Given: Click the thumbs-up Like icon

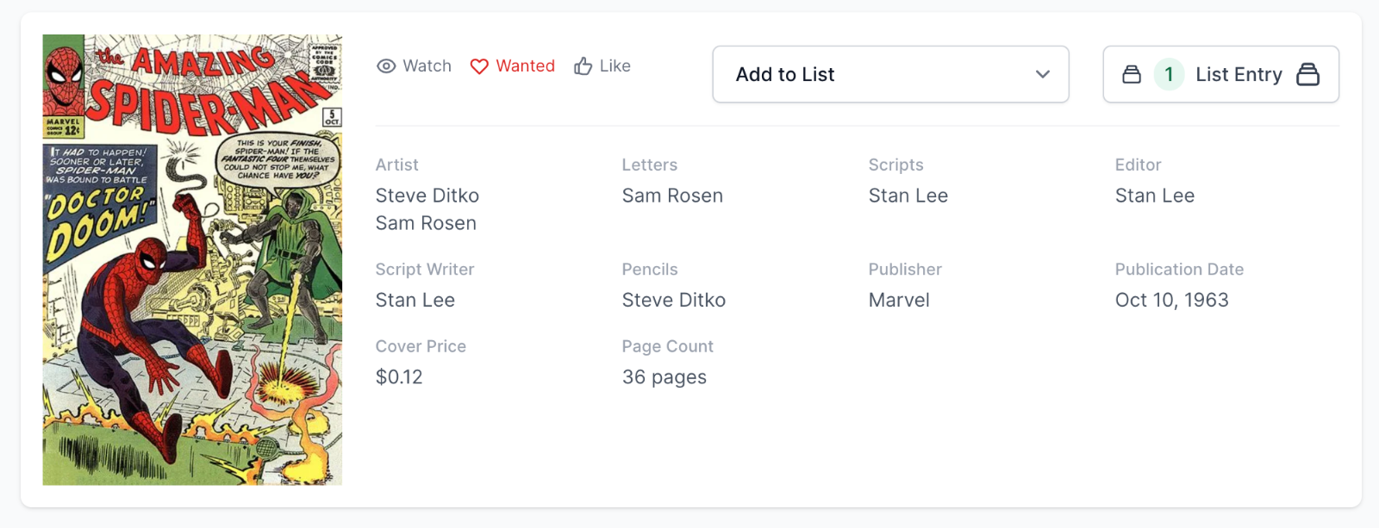Looking at the screenshot, I should 583,66.
